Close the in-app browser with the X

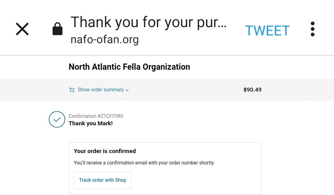click(x=22, y=29)
